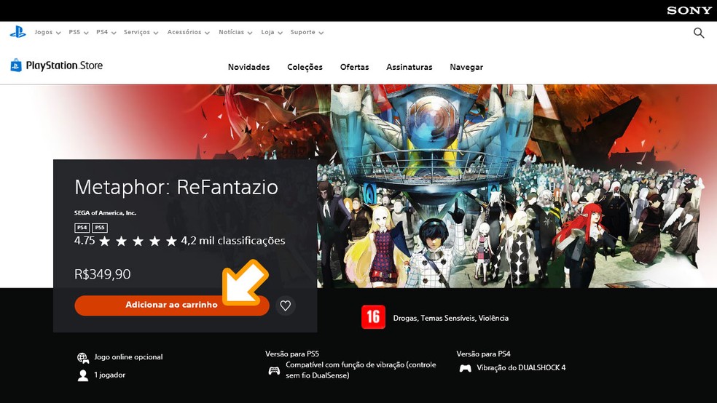The image size is (717, 403).
Task: Click the PlayStation Store title link
Action: (64, 65)
